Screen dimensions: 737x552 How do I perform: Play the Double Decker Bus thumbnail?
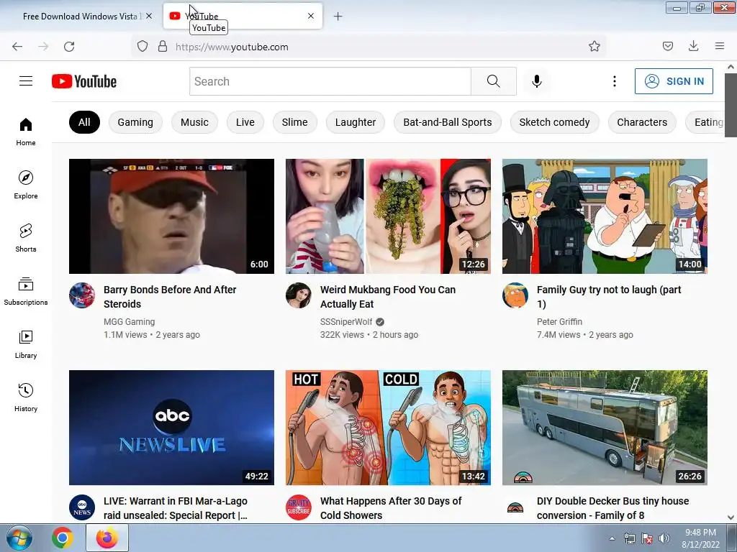click(x=605, y=428)
